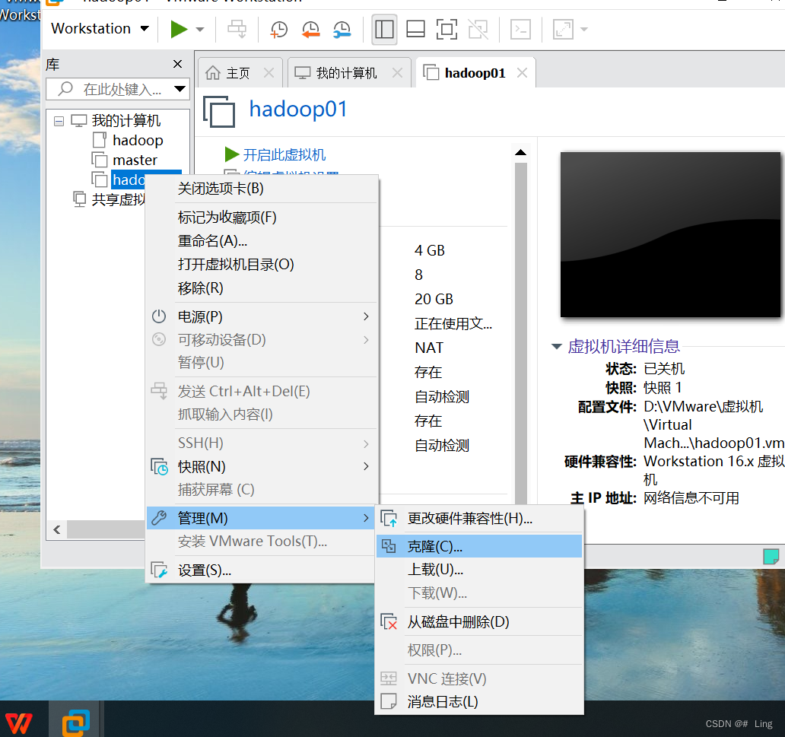This screenshot has width=785, height=737.
Task: Click the green power-on play toolbar icon
Action: click(179, 29)
